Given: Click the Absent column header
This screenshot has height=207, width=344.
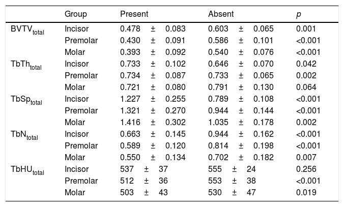Looking at the screenshot, I should point(221,15).
